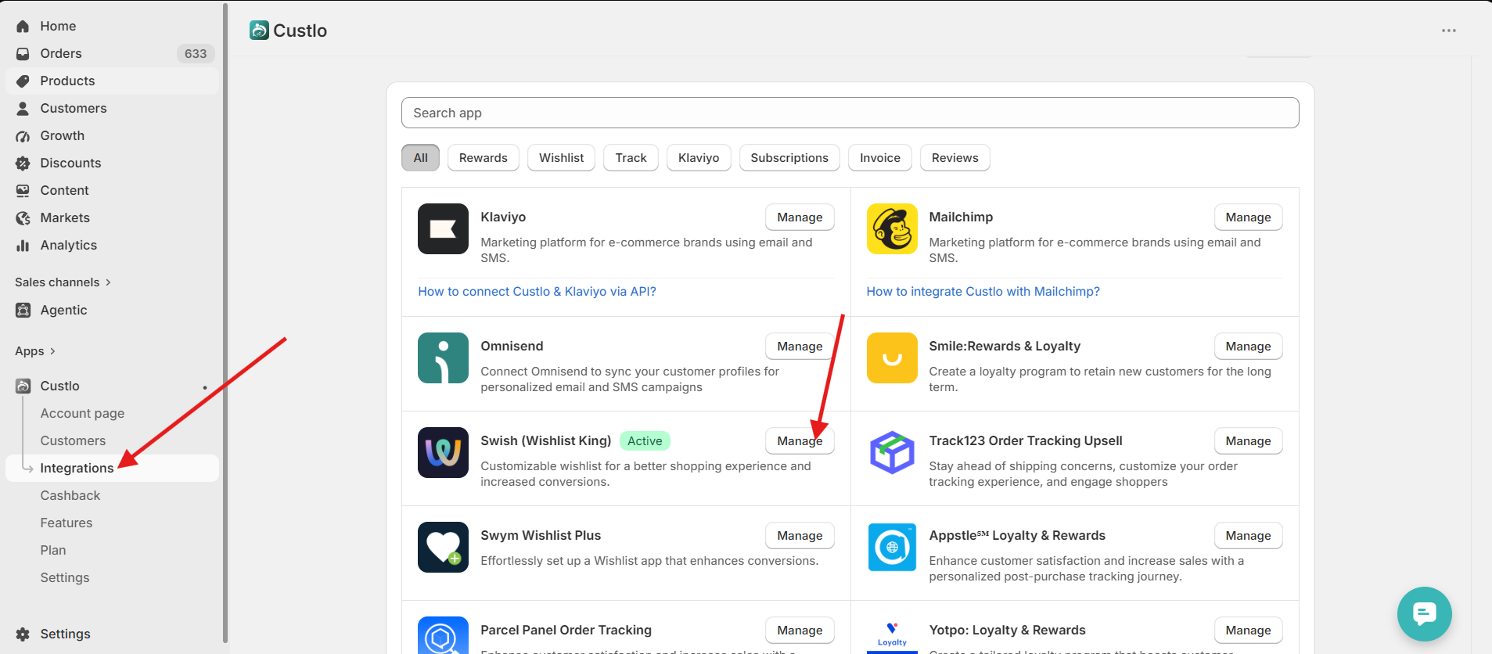Click the Parcel Panel Order Tracking title
The height and width of the screenshot is (654, 1492).
(566, 631)
